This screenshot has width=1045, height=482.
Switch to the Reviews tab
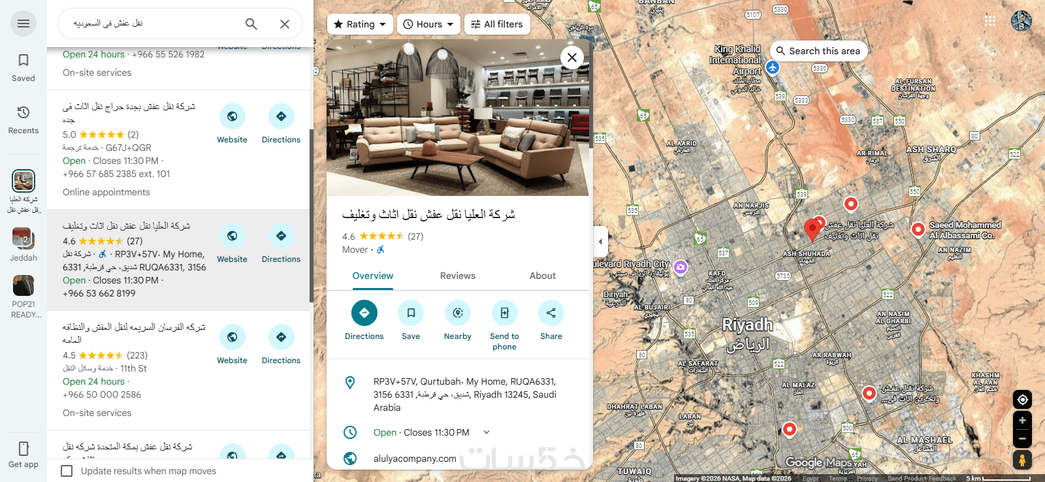(x=458, y=276)
